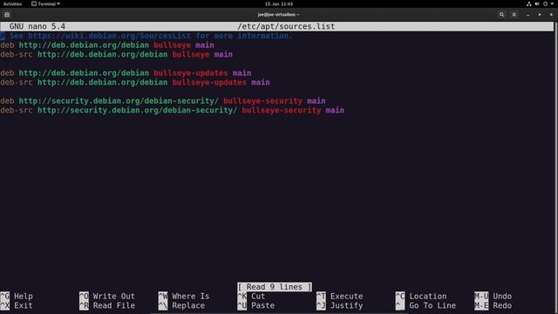The height and width of the screenshot is (314, 558).
Task: Click the ^C Location shortcut
Action: coord(421,297)
